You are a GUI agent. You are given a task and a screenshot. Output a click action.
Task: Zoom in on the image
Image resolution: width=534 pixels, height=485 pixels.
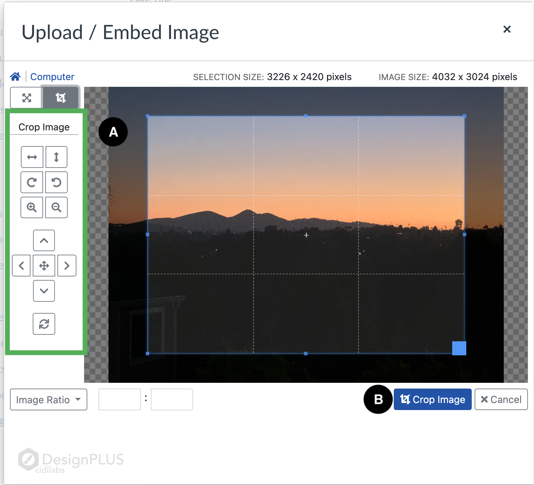pyautogui.click(x=32, y=207)
